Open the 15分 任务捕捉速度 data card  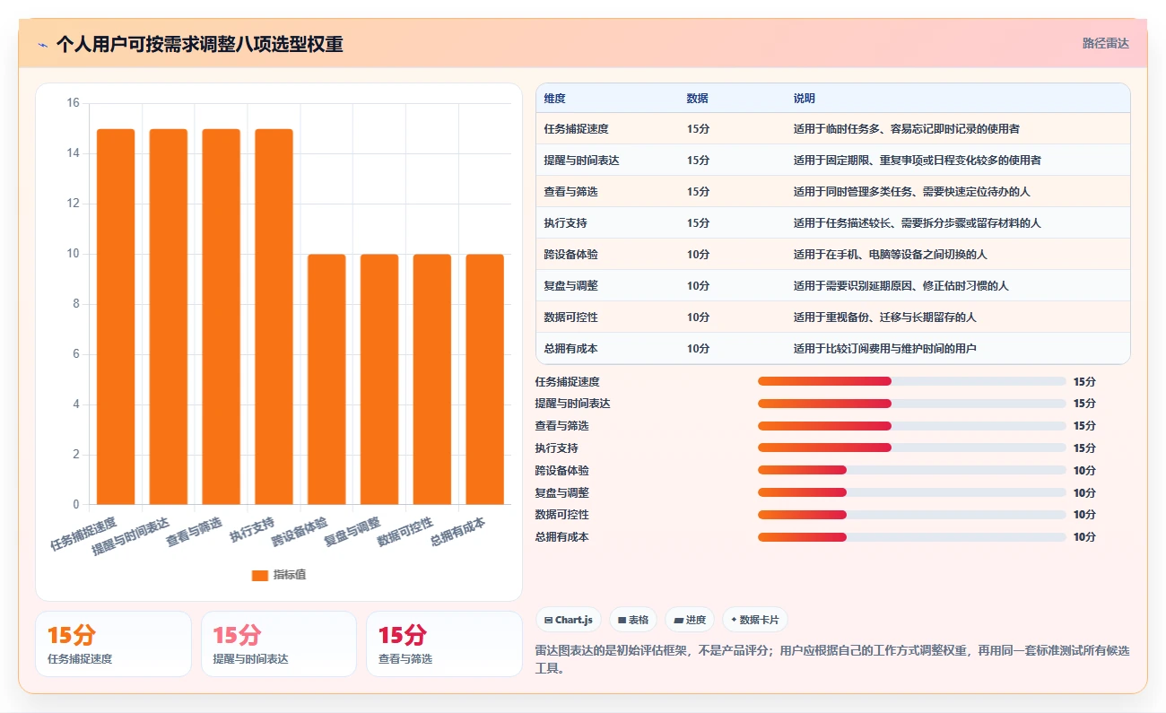[x=113, y=644]
